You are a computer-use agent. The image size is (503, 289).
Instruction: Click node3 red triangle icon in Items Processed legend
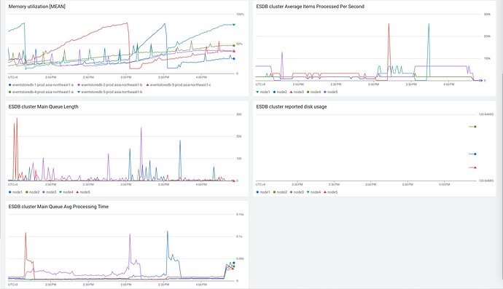pyautogui.click(x=291, y=92)
